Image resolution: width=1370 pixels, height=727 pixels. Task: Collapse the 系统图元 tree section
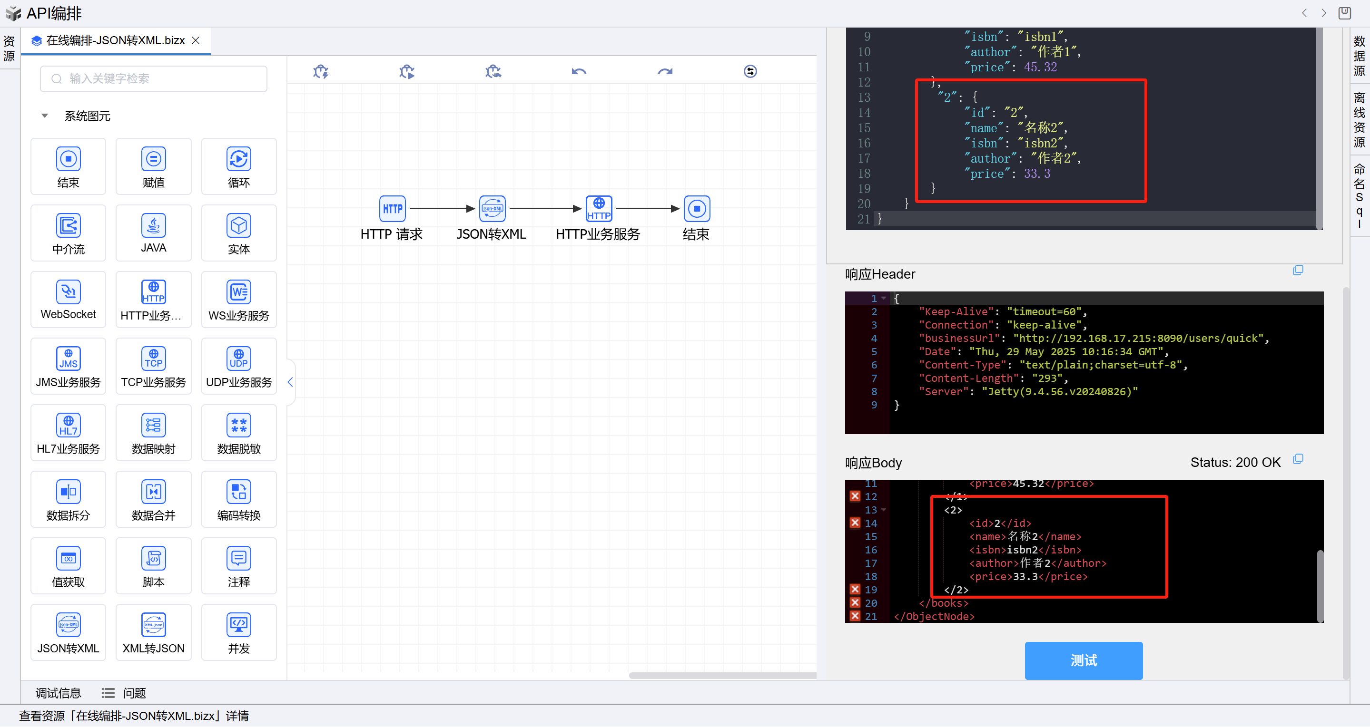[x=45, y=116]
